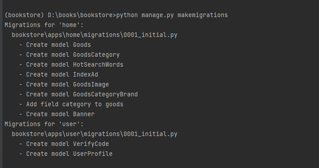This screenshot has height=168, width=319.
Task: Click the "Create model Banner" line
Action: tap(57, 114)
